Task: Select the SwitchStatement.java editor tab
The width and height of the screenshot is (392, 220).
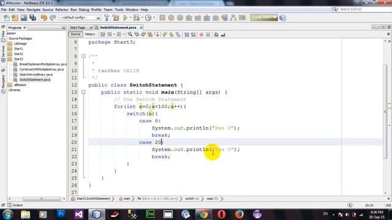Action: tap(118, 28)
